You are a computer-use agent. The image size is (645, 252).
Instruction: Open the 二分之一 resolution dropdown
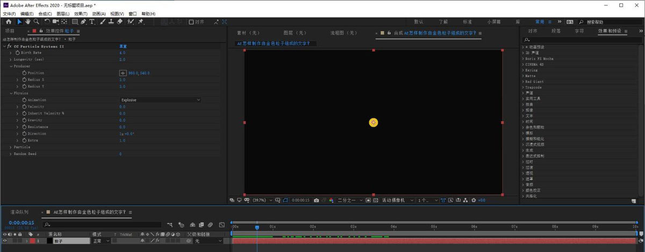tap(350, 200)
